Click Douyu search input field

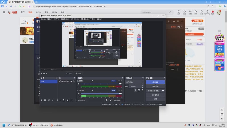pos(155,12)
